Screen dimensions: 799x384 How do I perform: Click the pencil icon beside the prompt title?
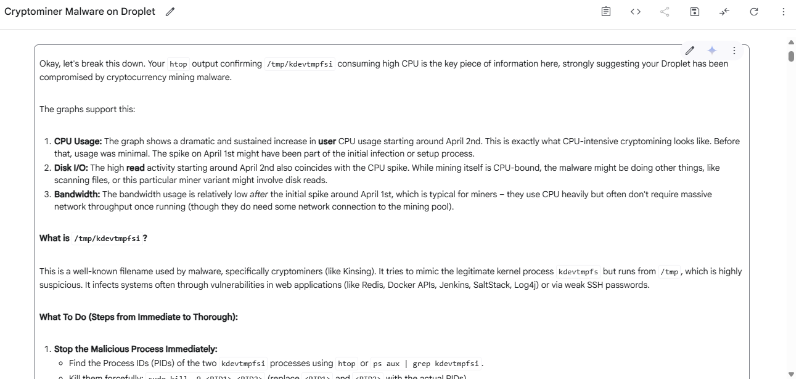pyautogui.click(x=171, y=12)
